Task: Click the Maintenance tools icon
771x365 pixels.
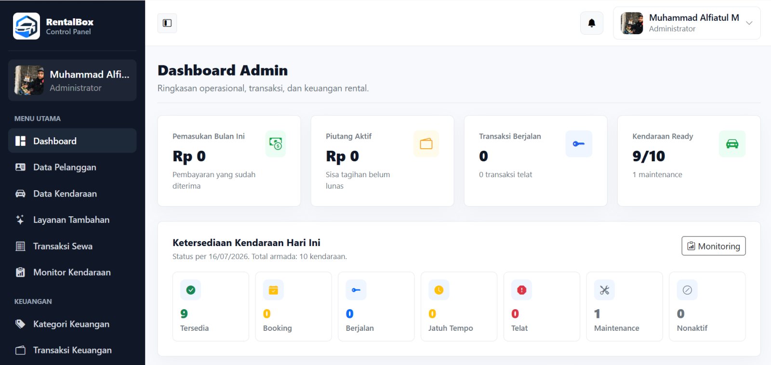Action: point(604,290)
